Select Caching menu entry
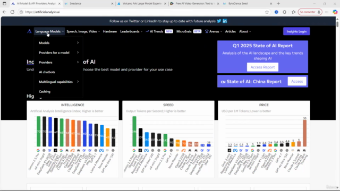 [45, 92]
